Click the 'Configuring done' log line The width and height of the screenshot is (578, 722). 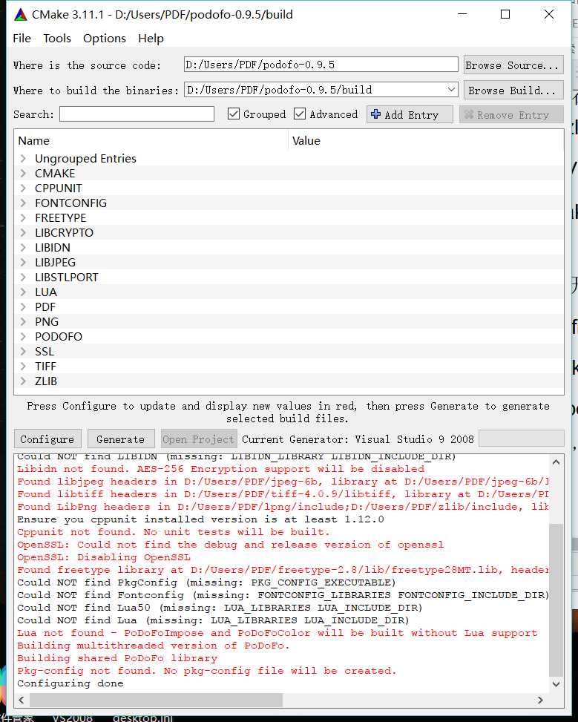click(x=70, y=683)
